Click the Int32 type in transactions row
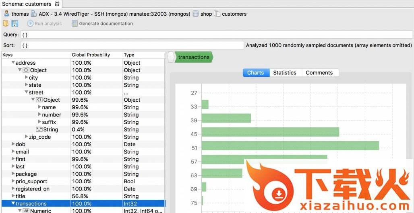414x213 pixels. tap(130, 203)
